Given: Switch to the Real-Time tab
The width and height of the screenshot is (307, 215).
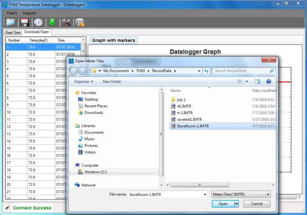Looking at the screenshot, I should coord(13,32).
